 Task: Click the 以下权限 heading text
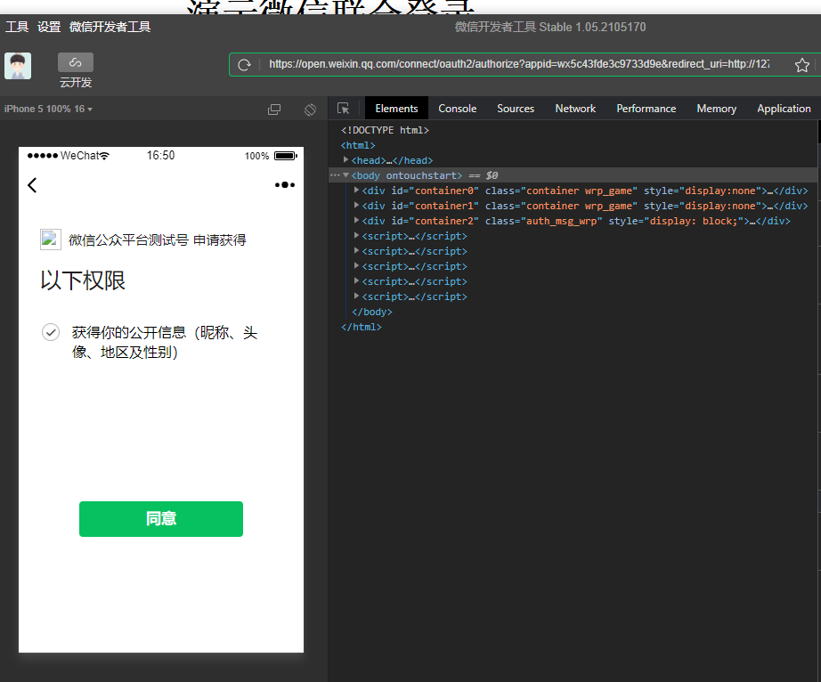(83, 280)
